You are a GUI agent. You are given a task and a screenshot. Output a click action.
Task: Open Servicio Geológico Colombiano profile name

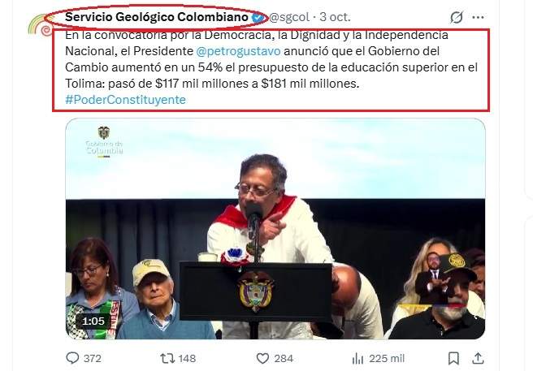157,17
